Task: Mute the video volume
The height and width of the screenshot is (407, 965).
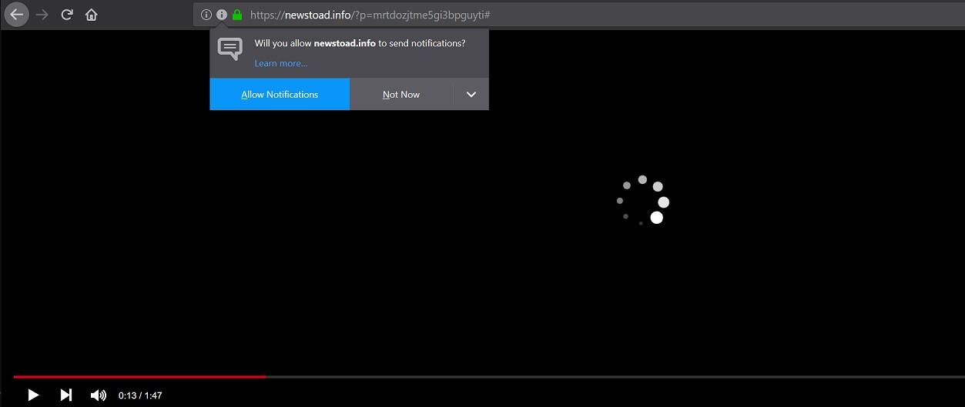Action: pyautogui.click(x=99, y=395)
